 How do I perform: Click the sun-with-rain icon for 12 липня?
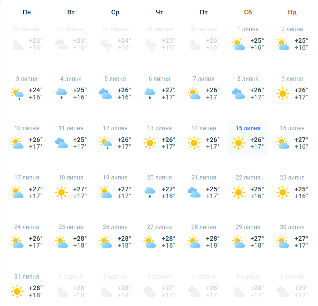pyautogui.click(x=105, y=143)
